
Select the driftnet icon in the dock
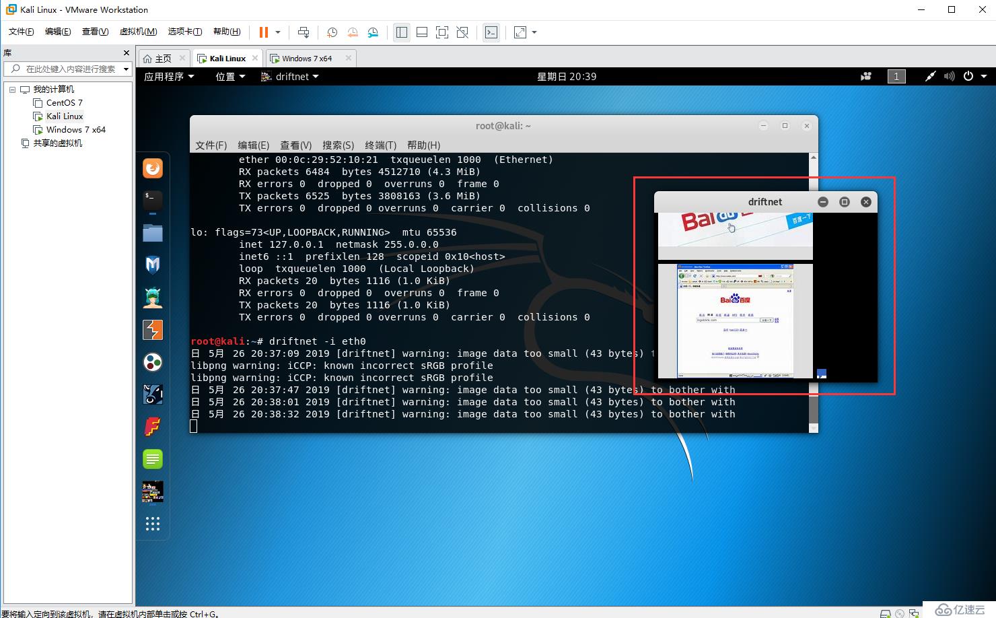[x=153, y=491]
